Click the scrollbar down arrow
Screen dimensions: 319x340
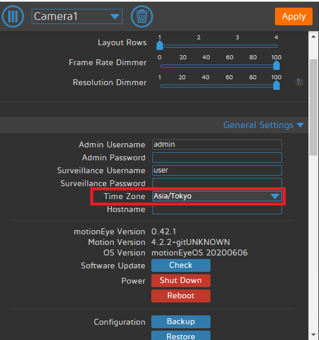(x=313, y=335)
